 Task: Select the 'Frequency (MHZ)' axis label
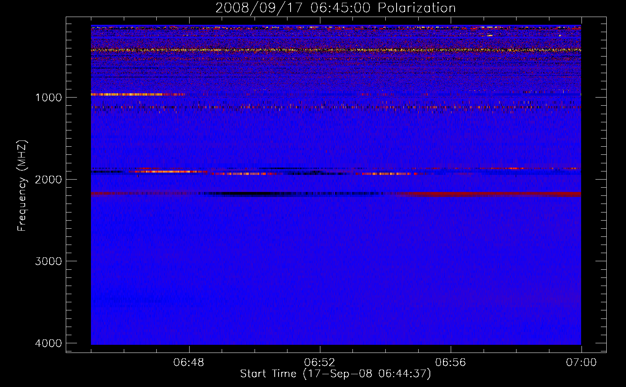[22, 185]
